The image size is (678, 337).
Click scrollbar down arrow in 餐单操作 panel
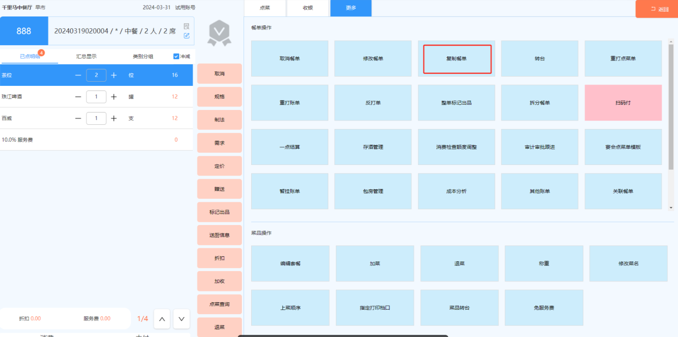pyautogui.click(x=671, y=208)
